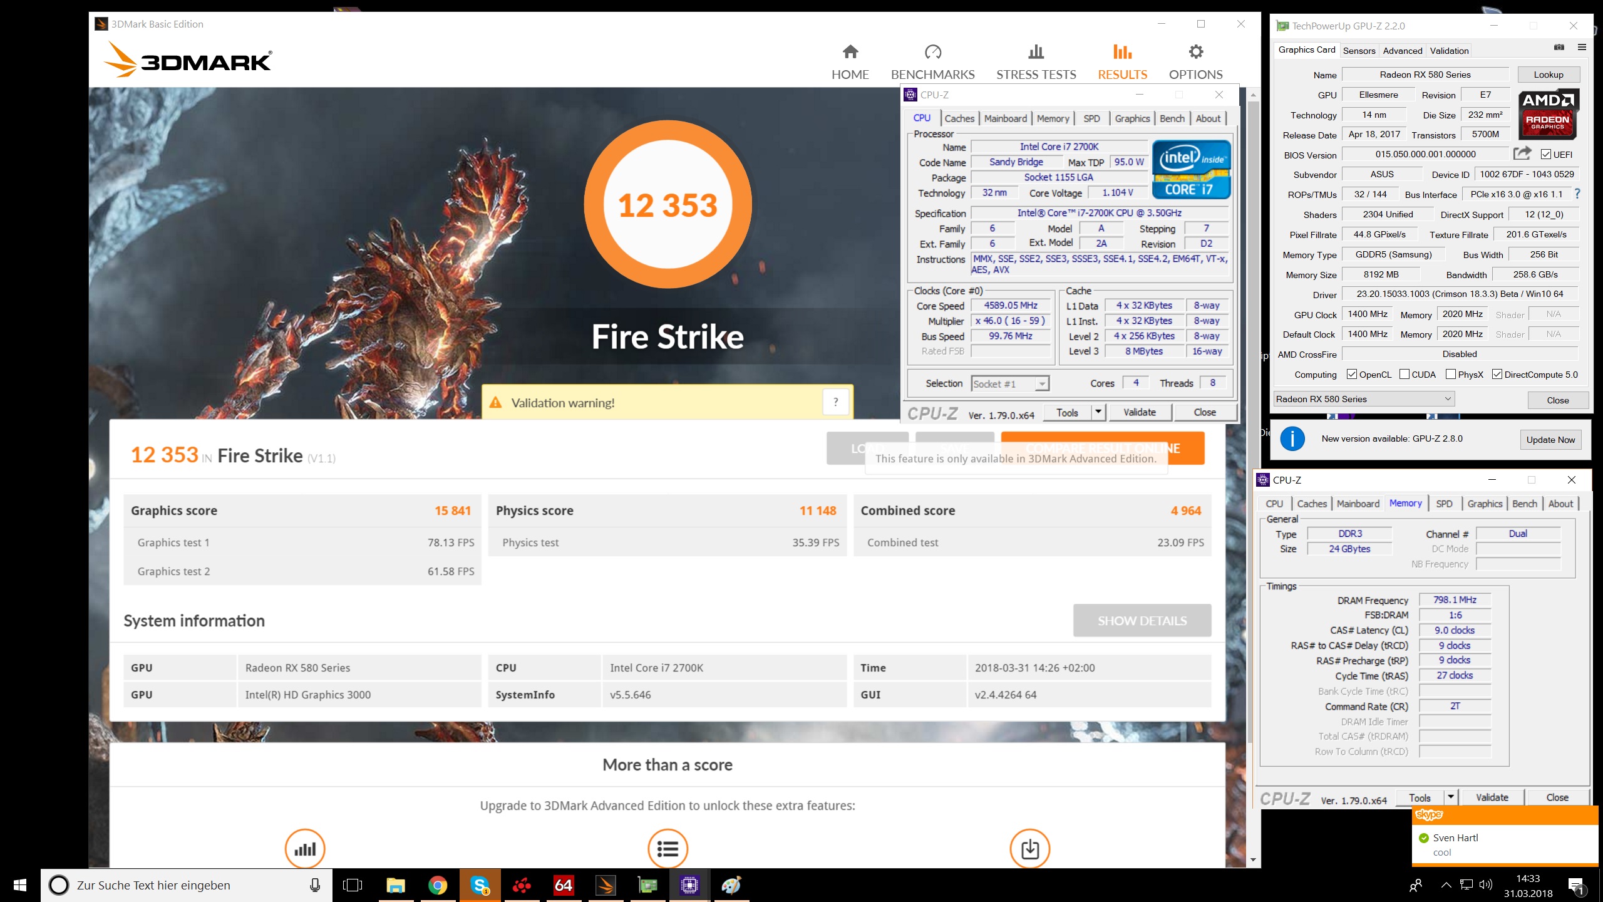This screenshot has height=902, width=1603.
Task: Click the 3DMark vertical scrollbar down arrow
Action: (1253, 860)
